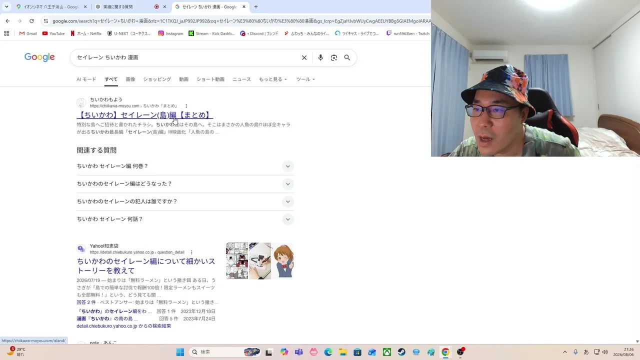Image resolution: width=640 pixels, height=360 pixels.
Task: Switch to the AI モード tab
Action: [x=86, y=79]
